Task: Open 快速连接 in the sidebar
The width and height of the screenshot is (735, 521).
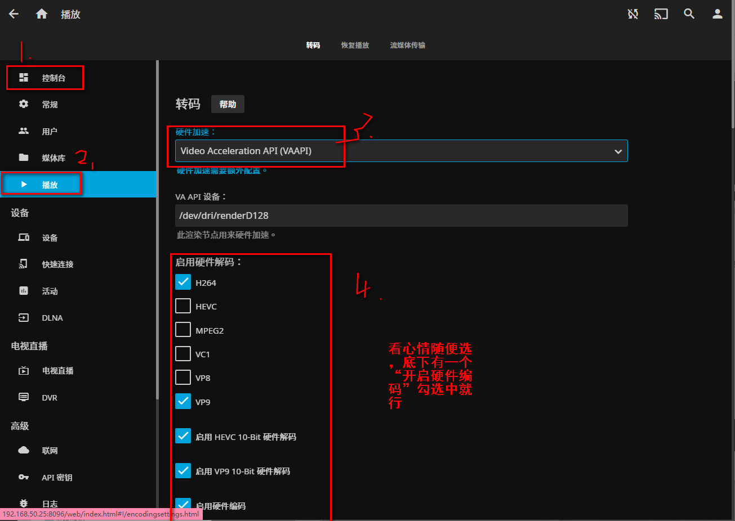Action: [x=78, y=264]
